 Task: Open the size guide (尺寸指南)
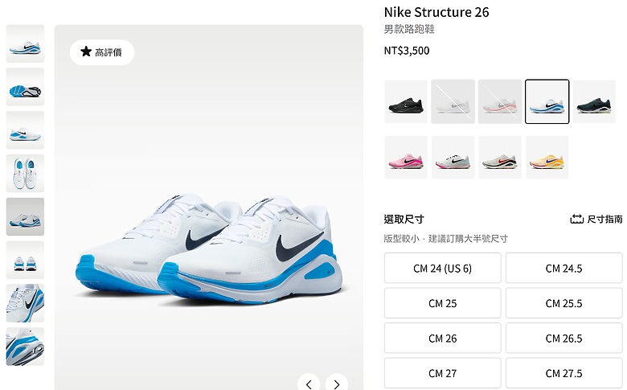[596, 220]
